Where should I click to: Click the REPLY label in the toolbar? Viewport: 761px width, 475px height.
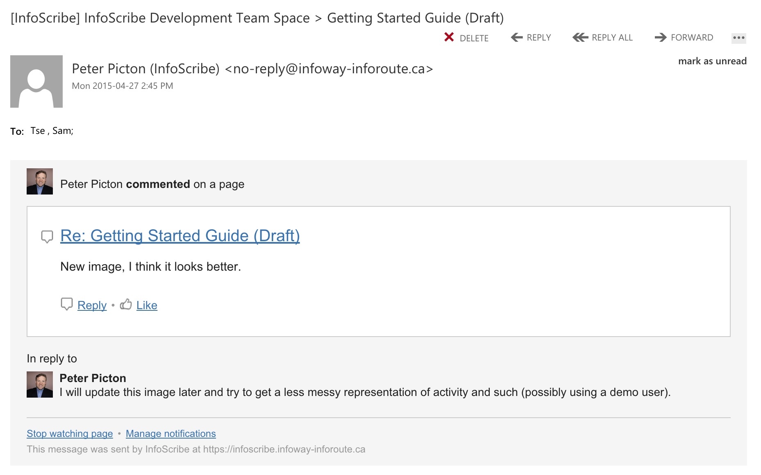[539, 38]
